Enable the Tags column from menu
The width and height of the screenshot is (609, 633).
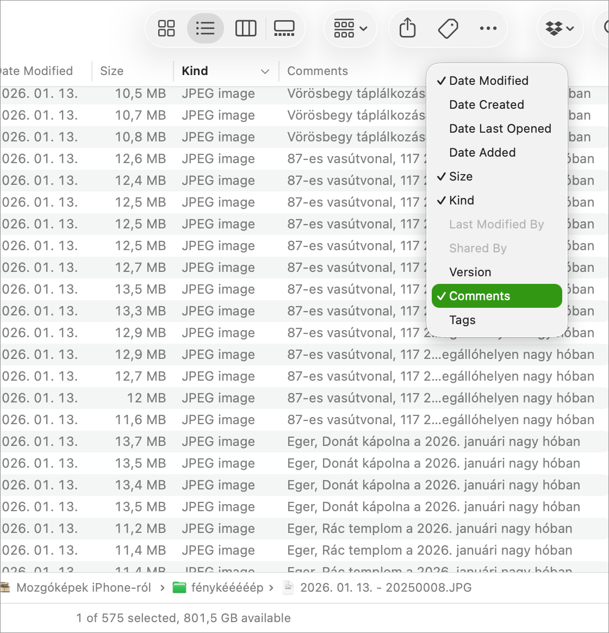tap(462, 320)
